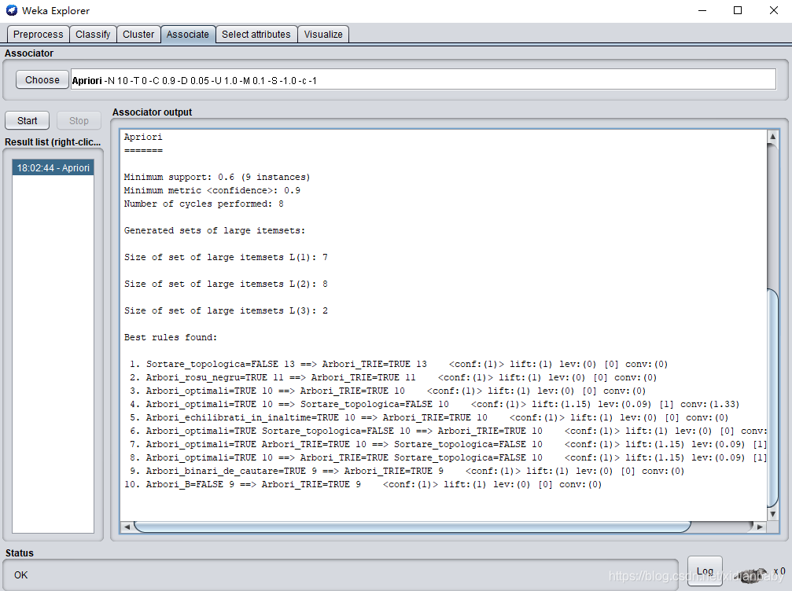Viewport: 792px width, 591px height.
Task: Click rule 10 Arbori_B=FALSE
Action: tap(363, 484)
